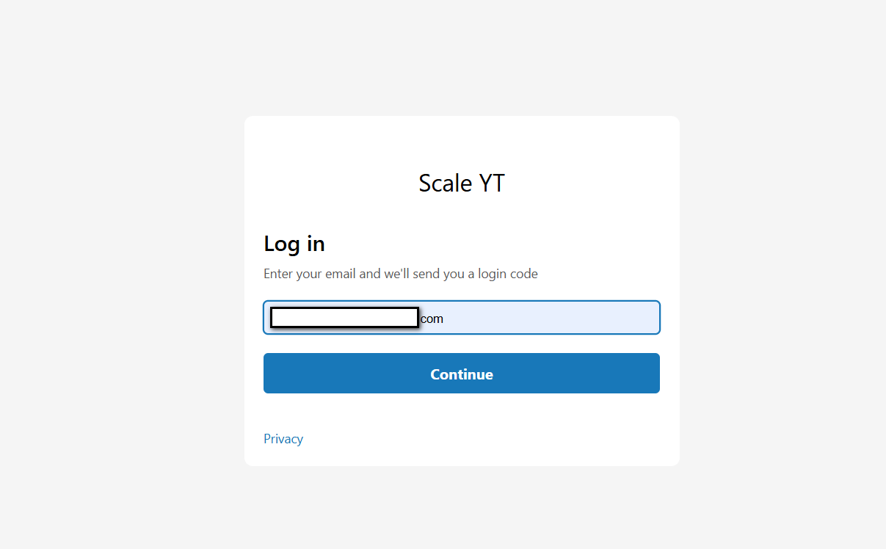This screenshot has width=886, height=549.
Task: Select the Scale YT title text
Action: pyautogui.click(x=461, y=183)
